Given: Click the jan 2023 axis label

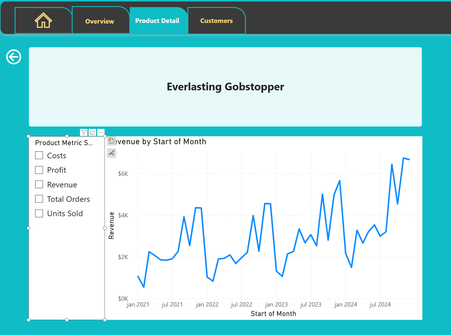Looking at the screenshot, I should pyautogui.click(x=277, y=305).
